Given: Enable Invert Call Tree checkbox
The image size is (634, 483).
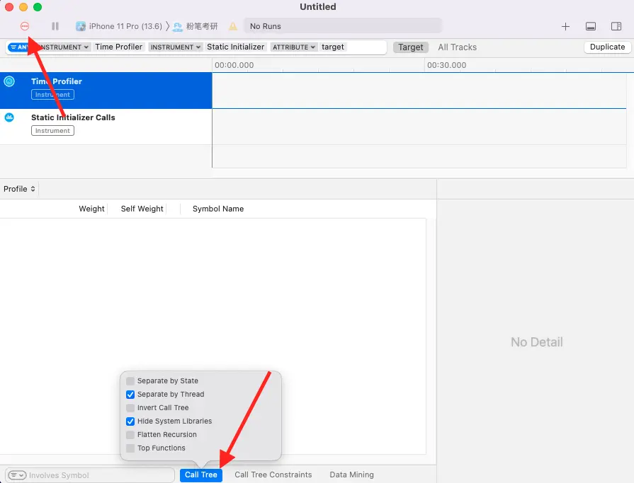Looking at the screenshot, I should pyautogui.click(x=130, y=408).
